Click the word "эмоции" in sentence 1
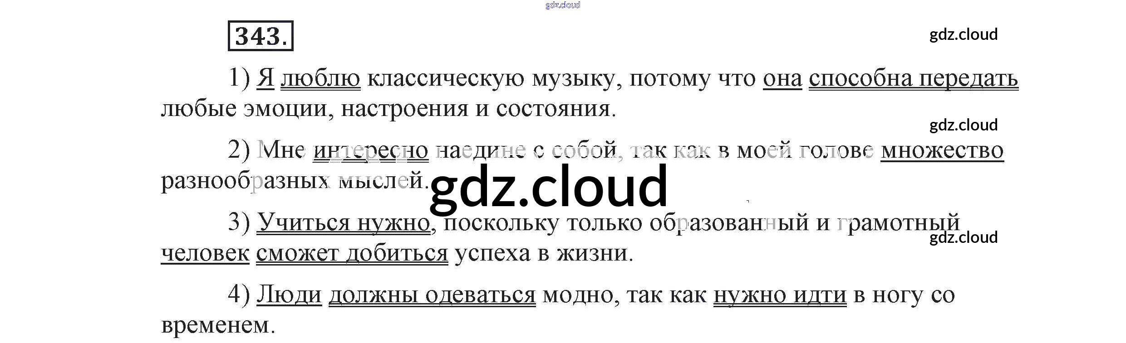 tap(285, 108)
